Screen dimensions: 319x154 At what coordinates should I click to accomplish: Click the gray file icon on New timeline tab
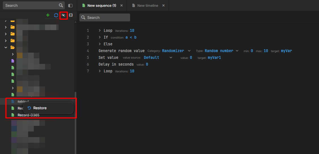[134, 6]
